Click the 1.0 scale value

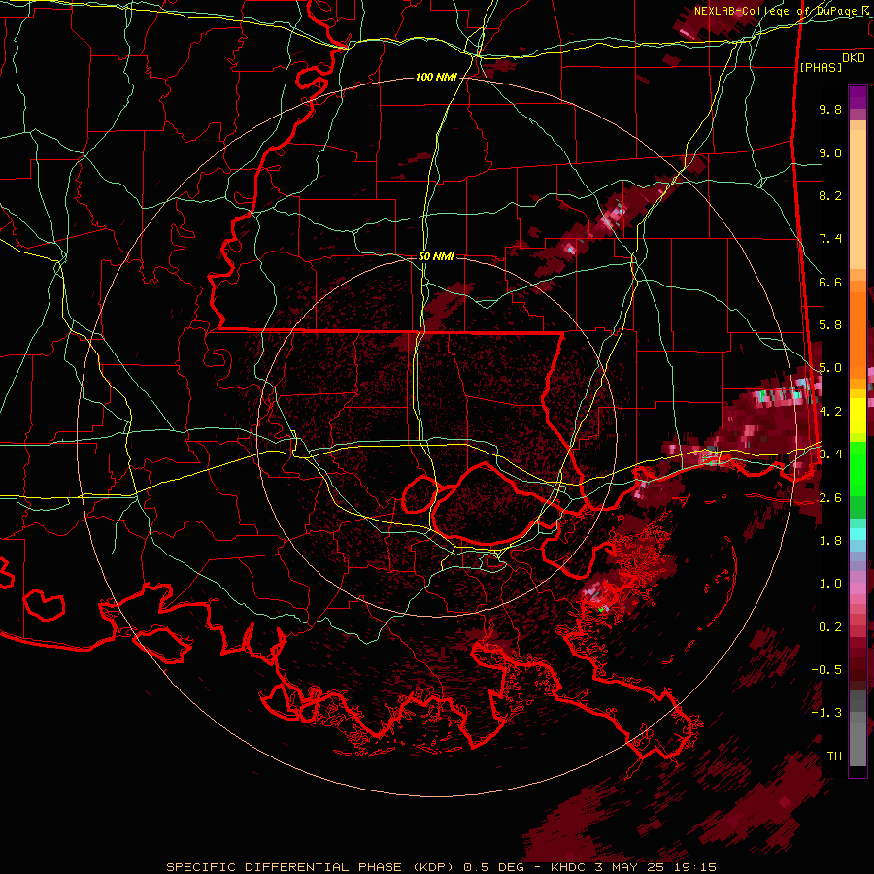tap(830, 584)
